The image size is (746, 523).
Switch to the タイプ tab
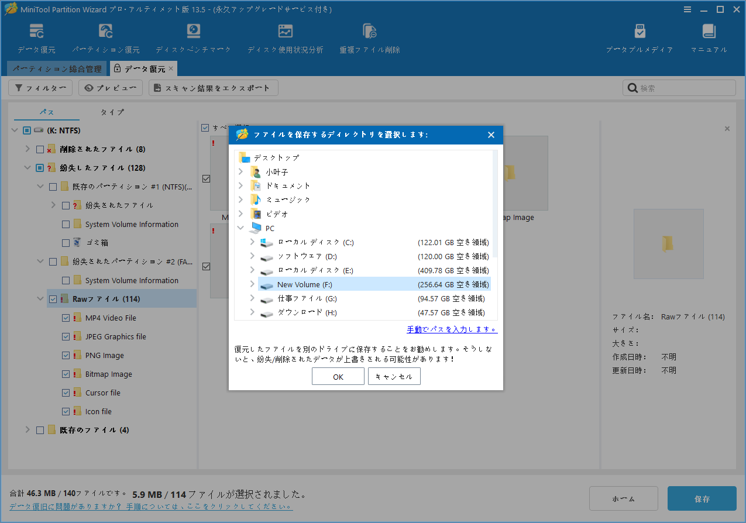[112, 112]
